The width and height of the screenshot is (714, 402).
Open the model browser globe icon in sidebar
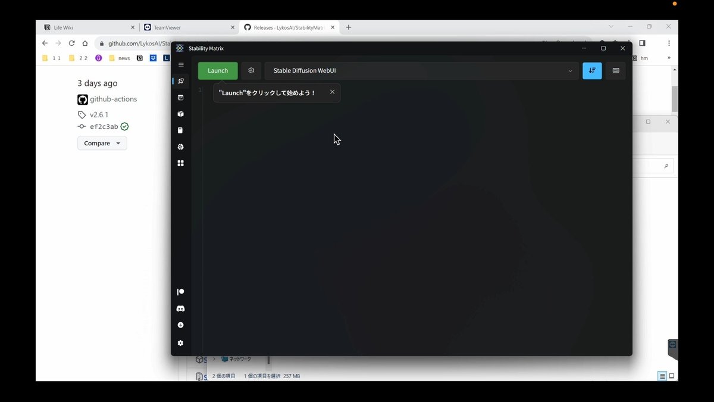click(181, 147)
